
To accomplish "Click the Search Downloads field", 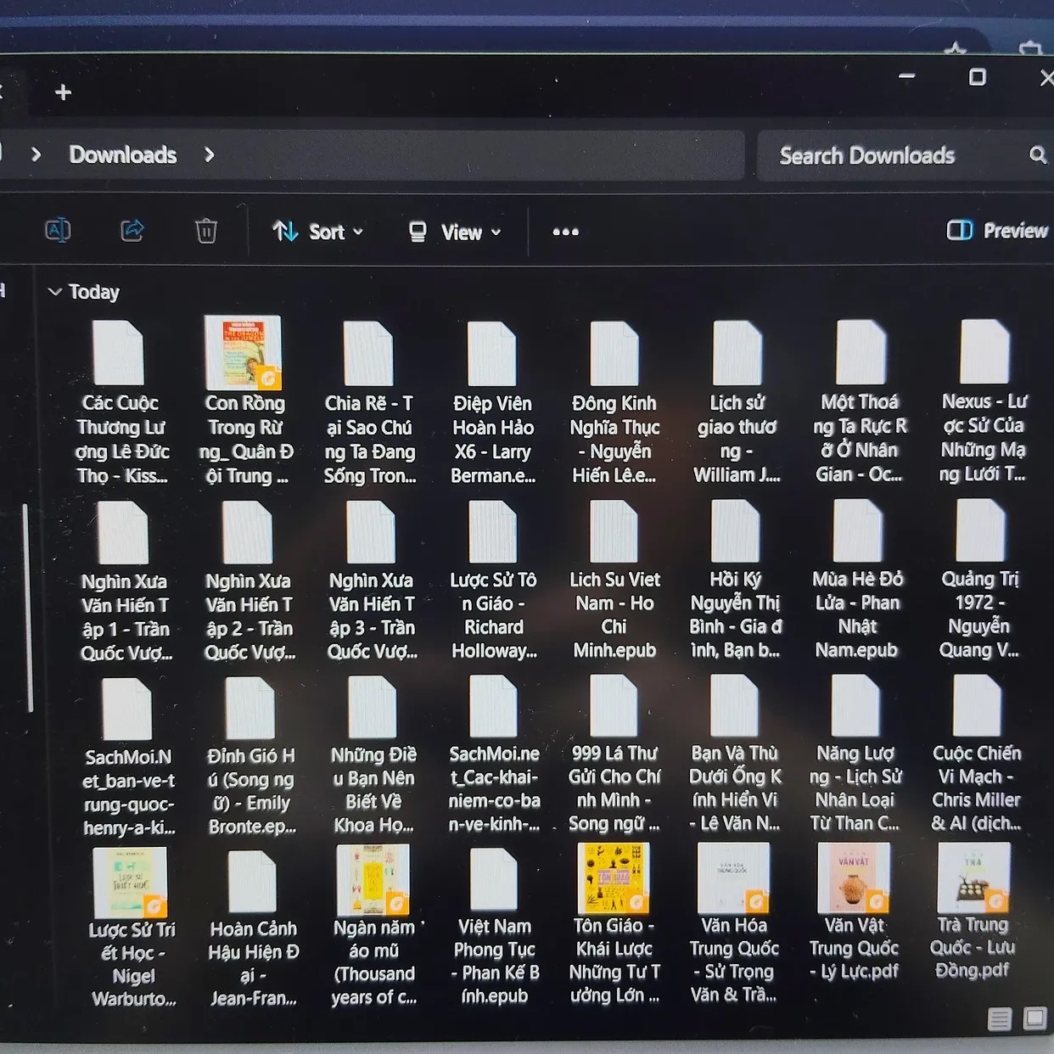I will tap(900, 155).
